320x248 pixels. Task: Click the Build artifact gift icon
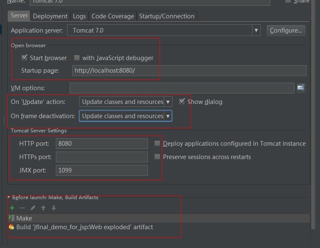pyautogui.click(x=12, y=227)
